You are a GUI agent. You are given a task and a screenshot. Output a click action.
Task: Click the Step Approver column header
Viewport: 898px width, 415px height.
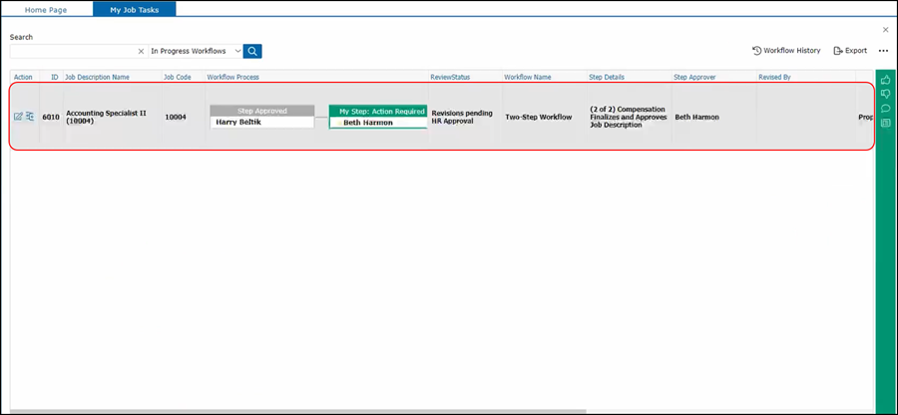click(696, 77)
